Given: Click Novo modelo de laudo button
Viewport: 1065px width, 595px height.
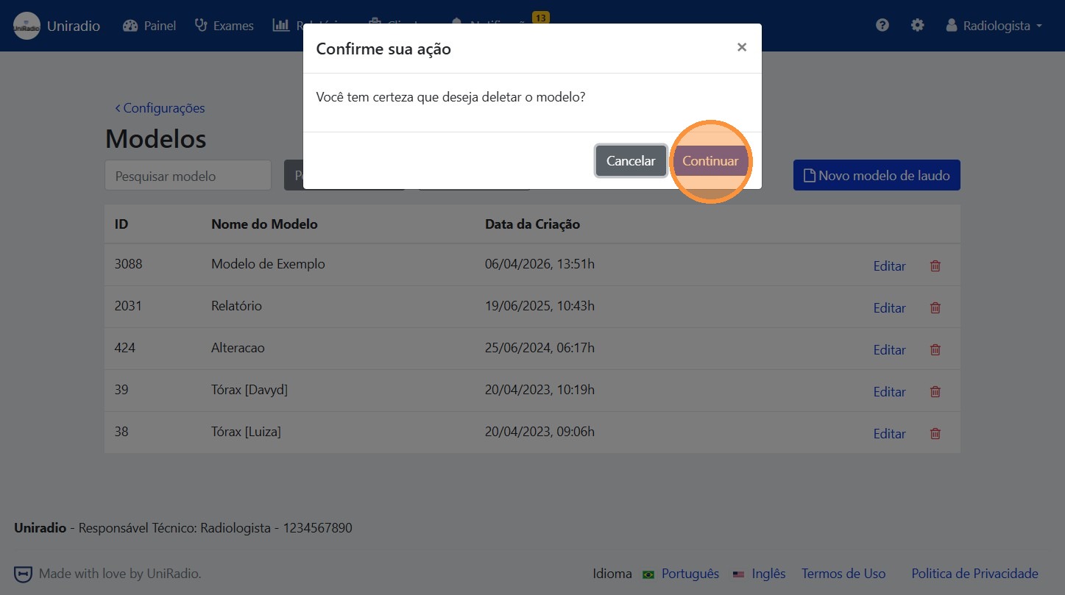Looking at the screenshot, I should pyautogui.click(x=877, y=176).
